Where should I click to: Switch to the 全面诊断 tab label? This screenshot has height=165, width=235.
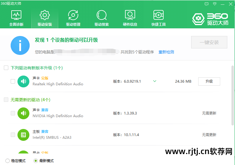click(x=16, y=24)
